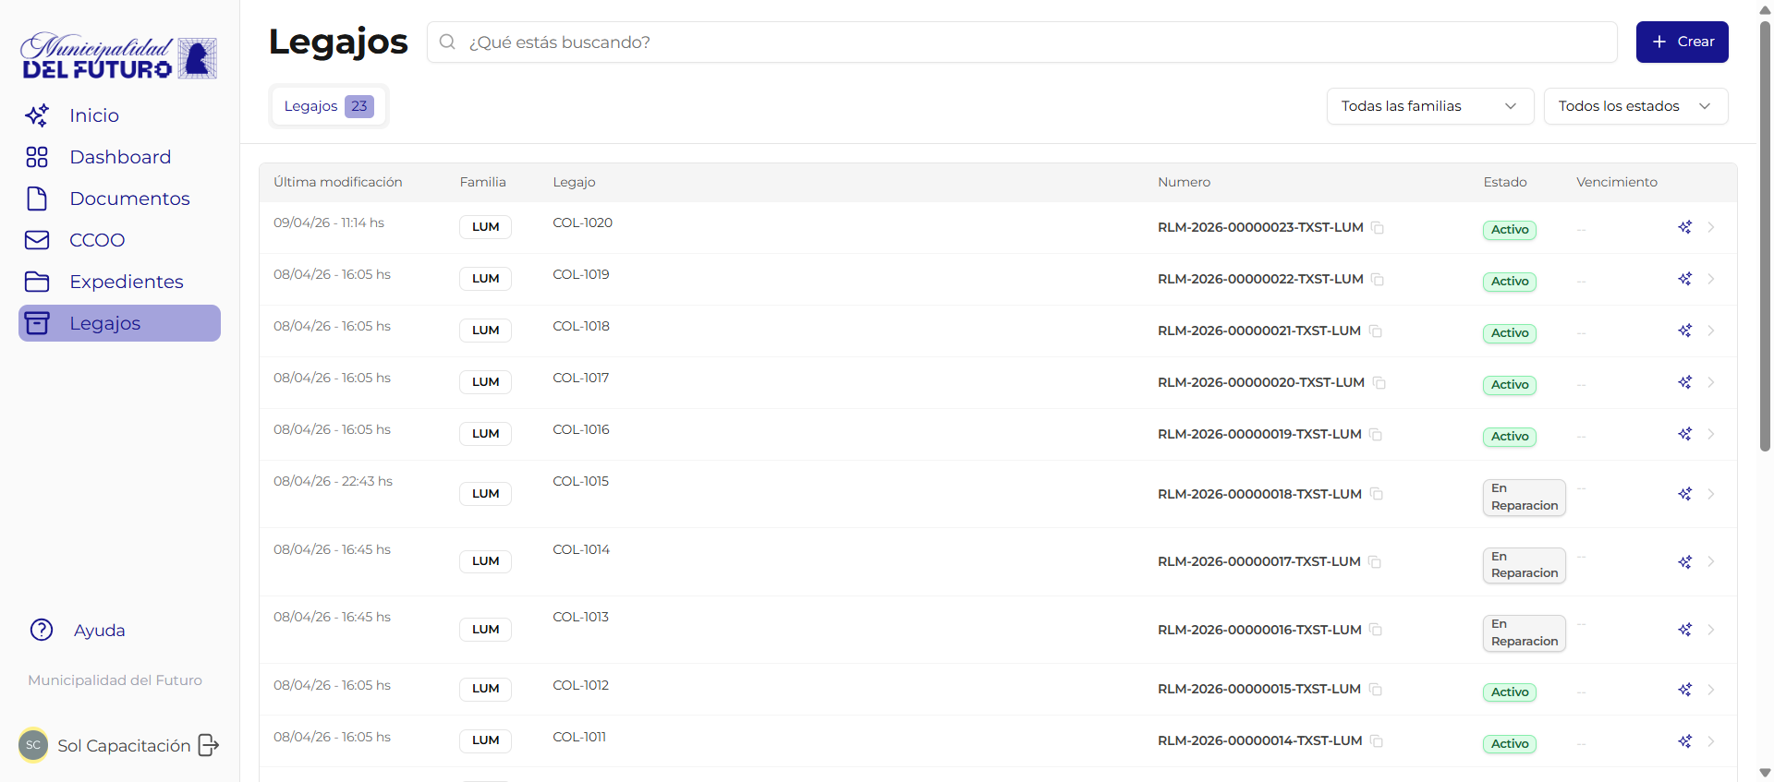
Task: Click the logout icon beside Sol Capacitación
Action: pyautogui.click(x=209, y=745)
